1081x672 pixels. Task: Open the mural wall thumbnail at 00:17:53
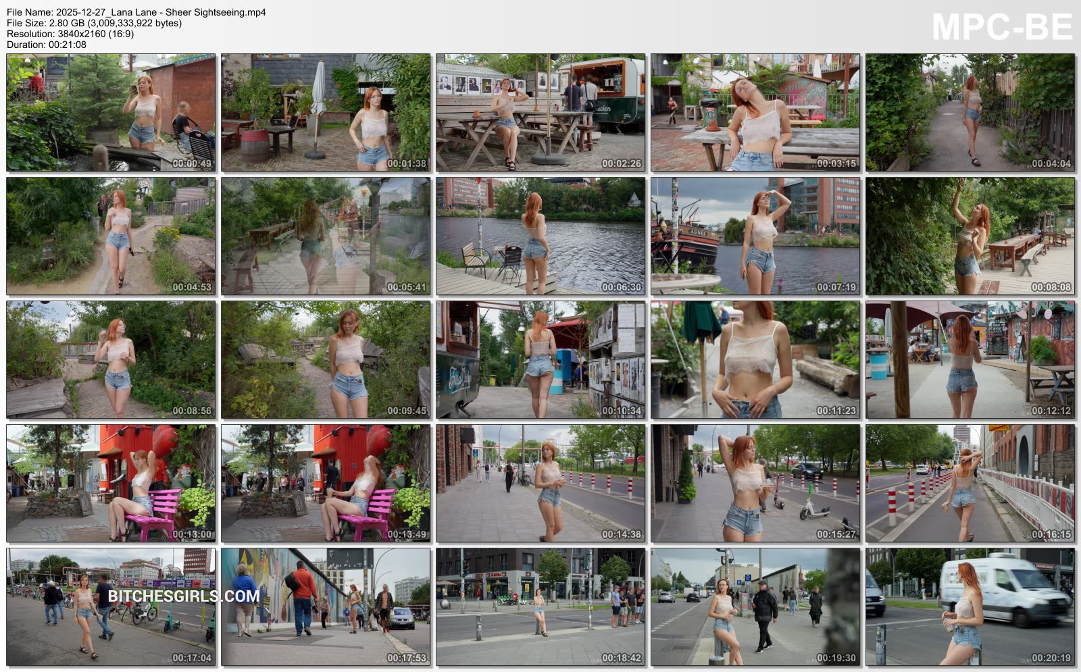pyautogui.click(x=326, y=607)
